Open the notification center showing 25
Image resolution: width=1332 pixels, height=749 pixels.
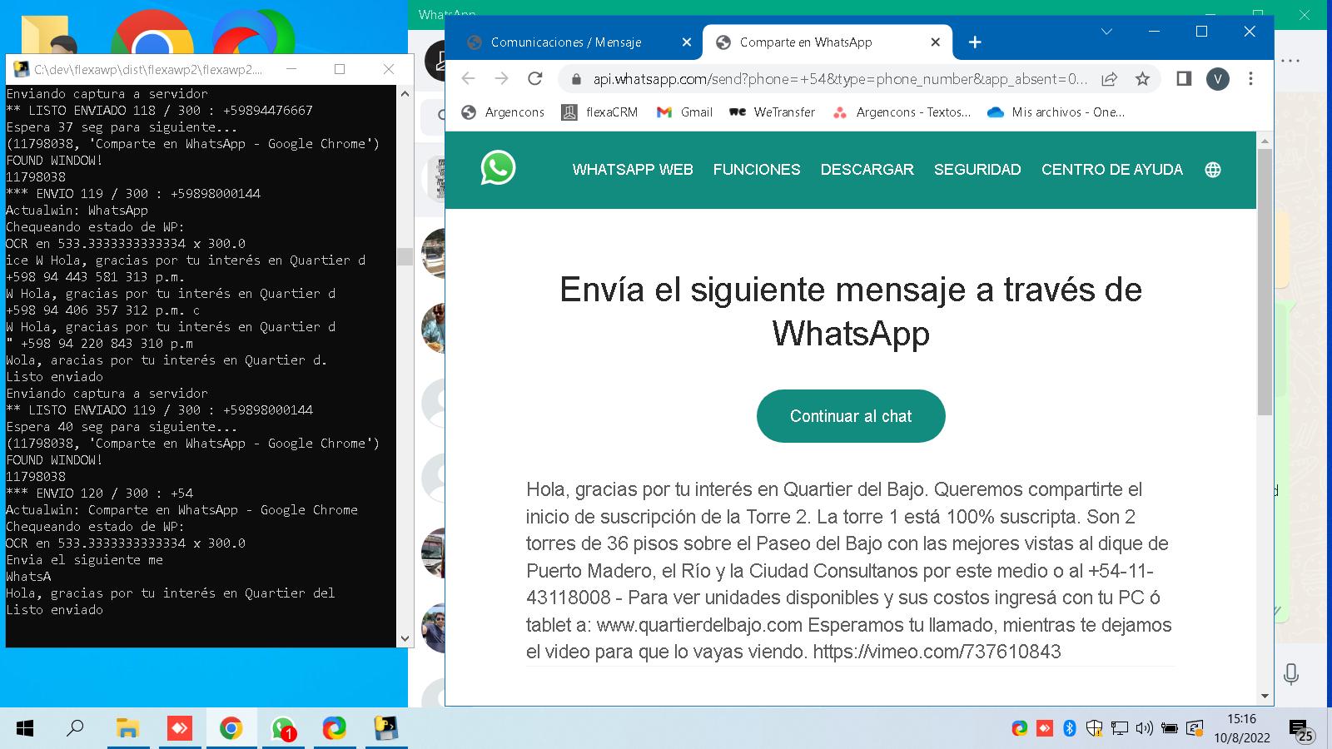tap(1301, 731)
